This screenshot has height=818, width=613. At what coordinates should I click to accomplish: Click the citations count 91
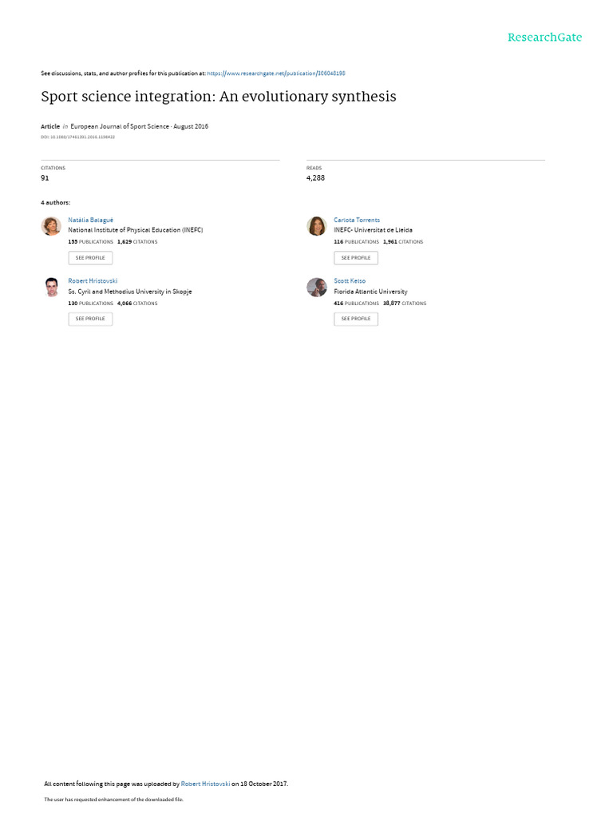click(x=45, y=178)
